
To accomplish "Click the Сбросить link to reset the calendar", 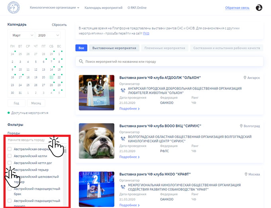I will (x=59, y=25).
